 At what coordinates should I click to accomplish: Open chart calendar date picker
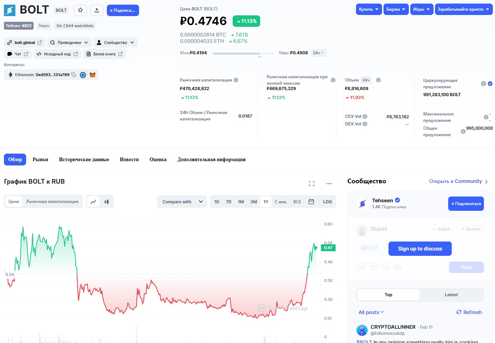[x=311, y=202]
